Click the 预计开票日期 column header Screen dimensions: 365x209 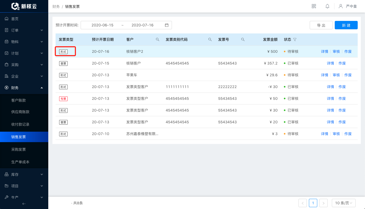coord(103,39)
